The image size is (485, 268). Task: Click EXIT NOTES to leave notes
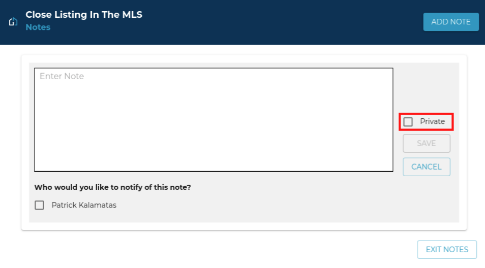pyautogui.click(x=447, y=249)
